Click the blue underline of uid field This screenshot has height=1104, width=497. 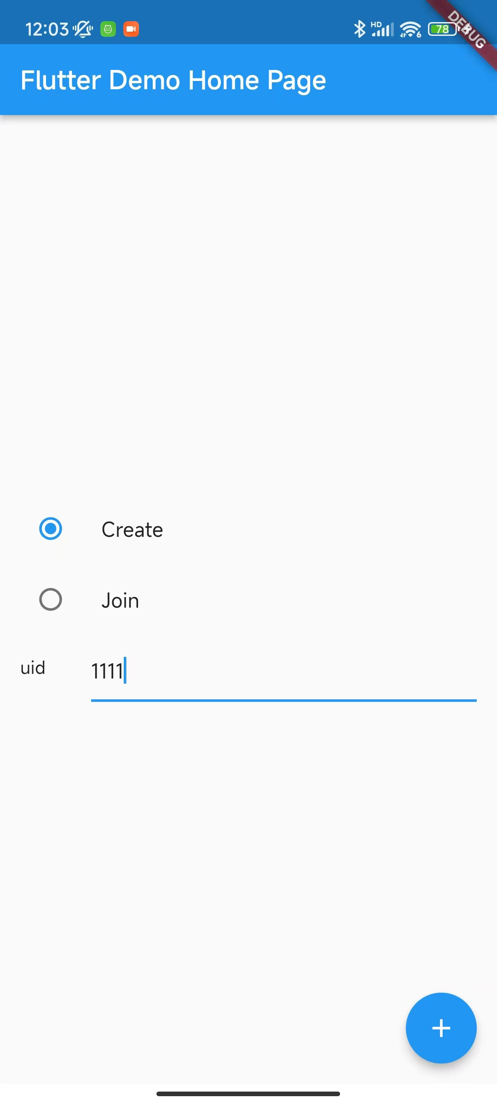283,701
